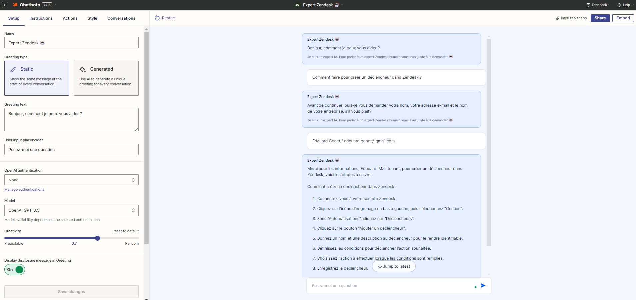Click the user message about créer un déclencheur
Screen dimensions: 636x300
point(396,77)
